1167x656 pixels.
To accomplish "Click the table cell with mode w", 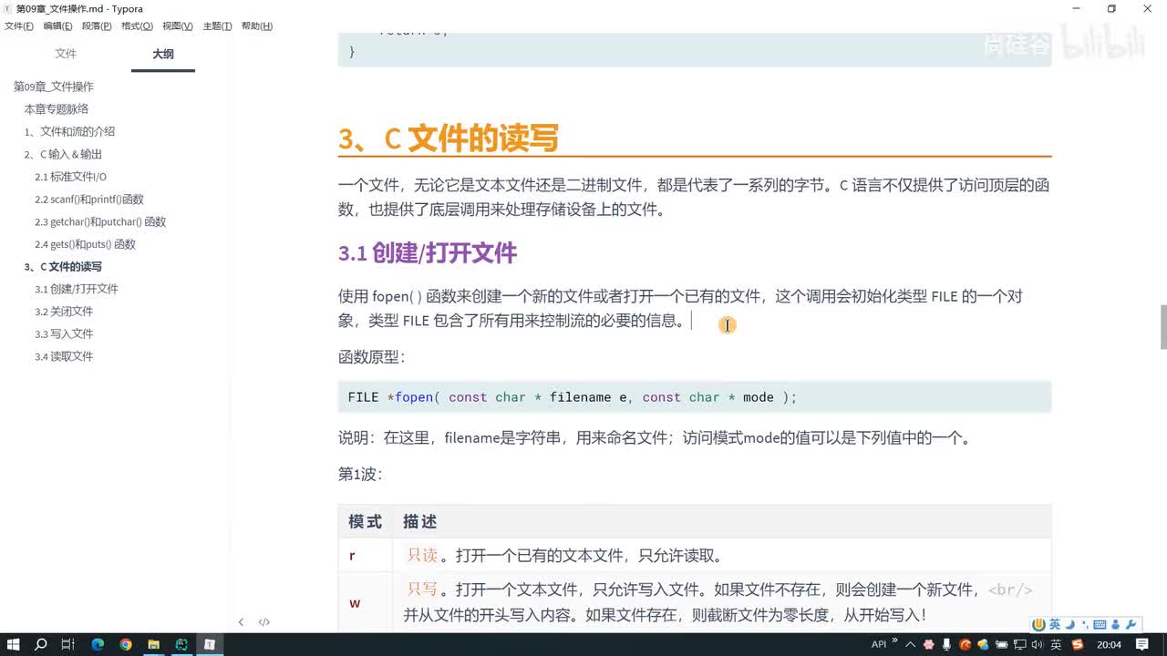I will 366,603.
